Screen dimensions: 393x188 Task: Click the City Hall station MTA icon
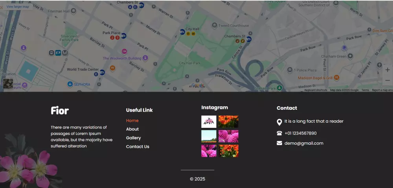(182, 32)
